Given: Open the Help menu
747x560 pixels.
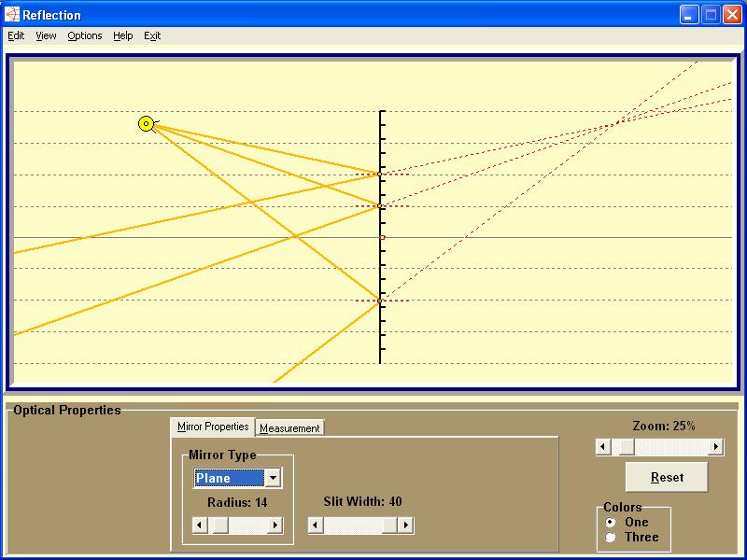Looking at the screenshot, I should (122, 35).
